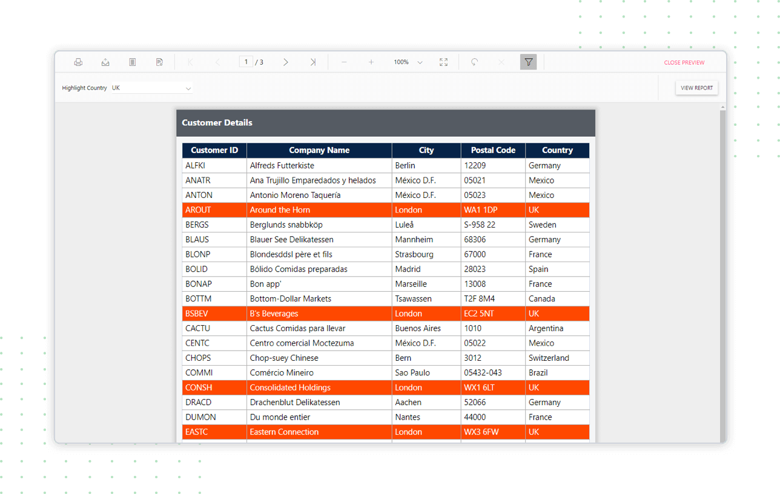Click the Sao Paulo city cell
The width and height of the screenshot is (780, 494).
point(426,373)
